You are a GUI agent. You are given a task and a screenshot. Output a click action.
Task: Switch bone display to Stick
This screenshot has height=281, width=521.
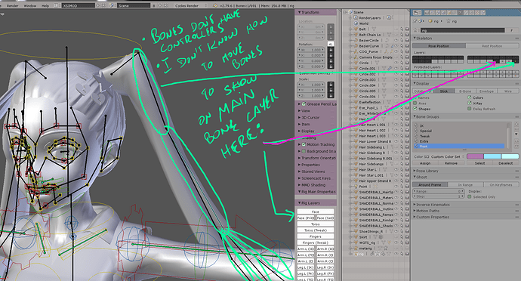(444, 91)
